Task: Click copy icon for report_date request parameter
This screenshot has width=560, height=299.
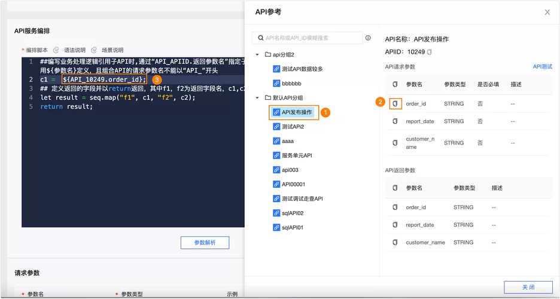Action: click(395, 121)
